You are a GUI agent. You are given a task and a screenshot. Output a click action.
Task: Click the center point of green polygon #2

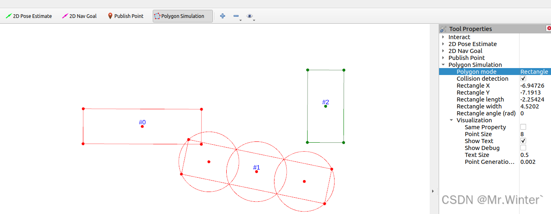tap(326, 106)
